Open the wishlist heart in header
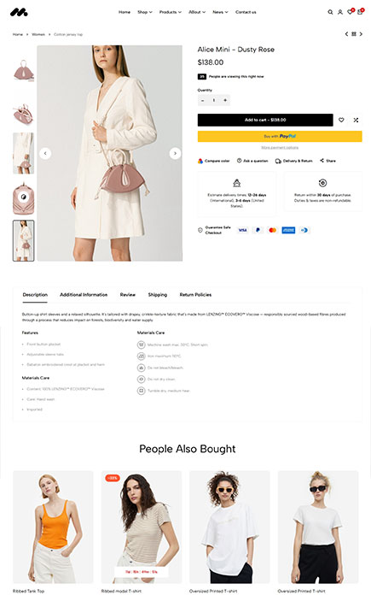 pyautogui.click(x=350, y=12)
